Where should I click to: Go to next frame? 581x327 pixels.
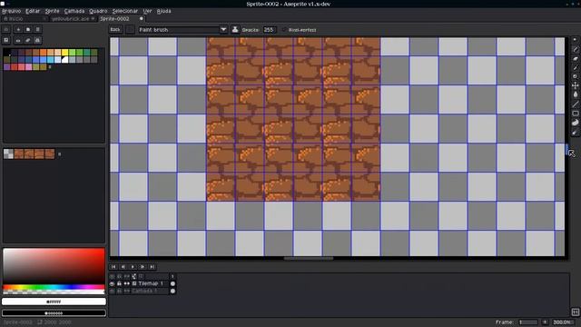coord(143,267)
